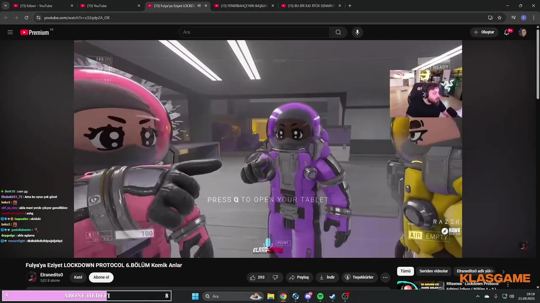540x303 pixels.
Task: Switch to FENERBAHÇE'NİN BAŞKAN tab
Action: [244, 6]
